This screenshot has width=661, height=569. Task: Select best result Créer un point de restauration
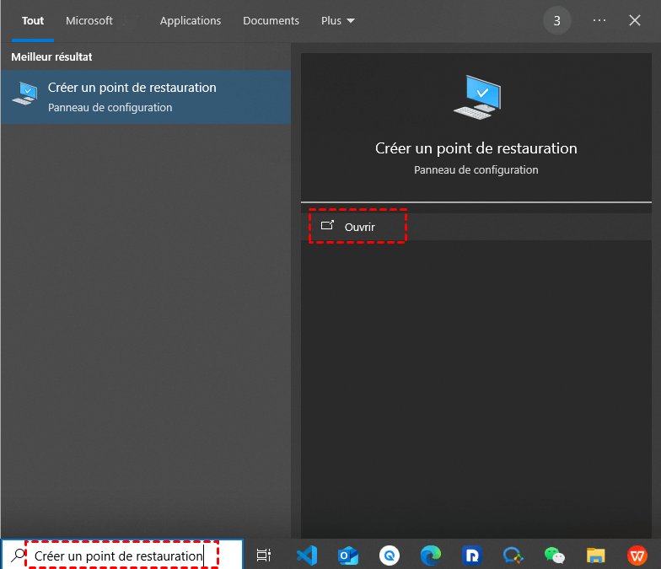pyautogui.click(x=145, y=97)
